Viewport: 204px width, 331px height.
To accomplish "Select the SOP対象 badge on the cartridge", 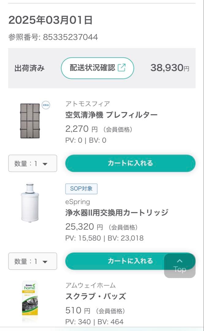I will [x=81, y=189].
